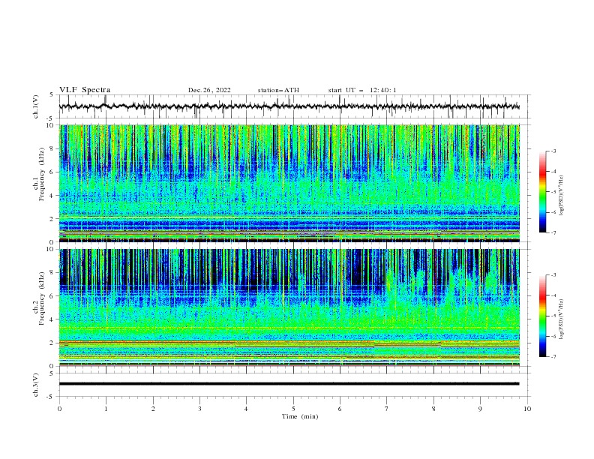Click the "-3" tick on upper colorbar
The image size is (594, 459).
[x=553, y=151]
